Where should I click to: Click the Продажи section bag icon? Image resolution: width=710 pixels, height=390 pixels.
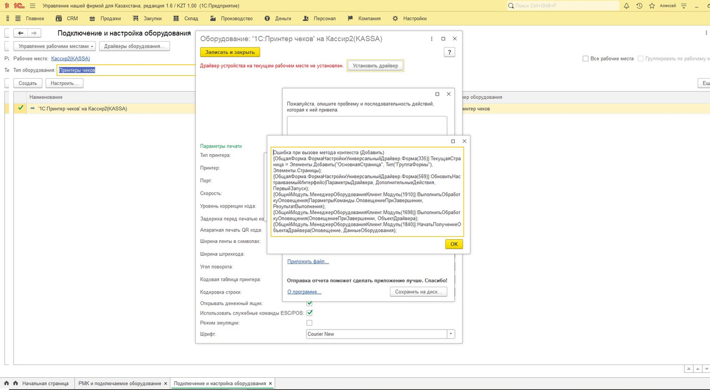click(x=93, y=18)
